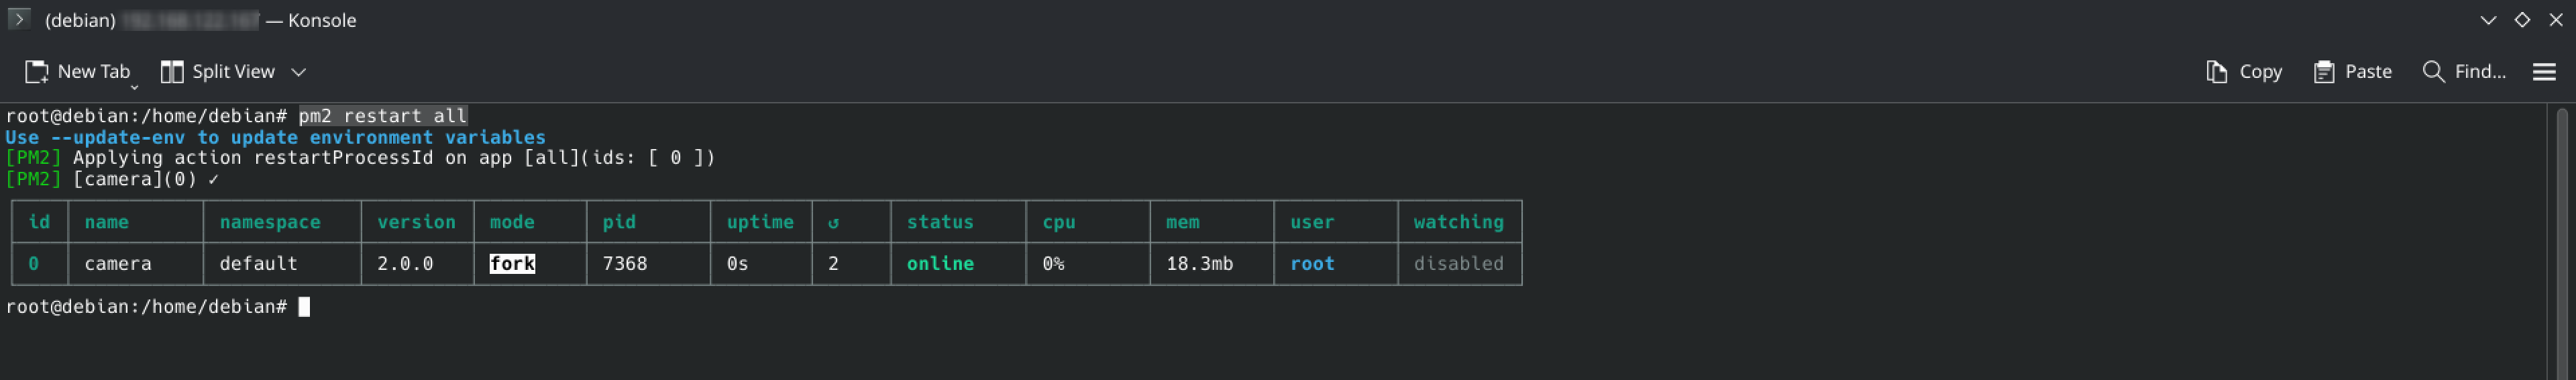Image resolution: width=2576 pixels, height=380 pixels.
Task: Click the Copy toolbar icon
Action: (2216, 72)
